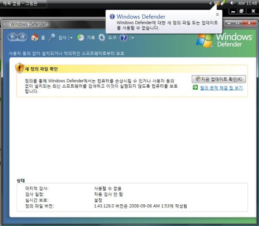Click 자동 검사 안 함 value

108,194
